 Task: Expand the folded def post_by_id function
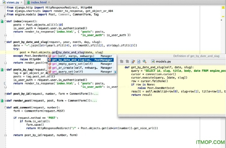(x=5, y=94)
